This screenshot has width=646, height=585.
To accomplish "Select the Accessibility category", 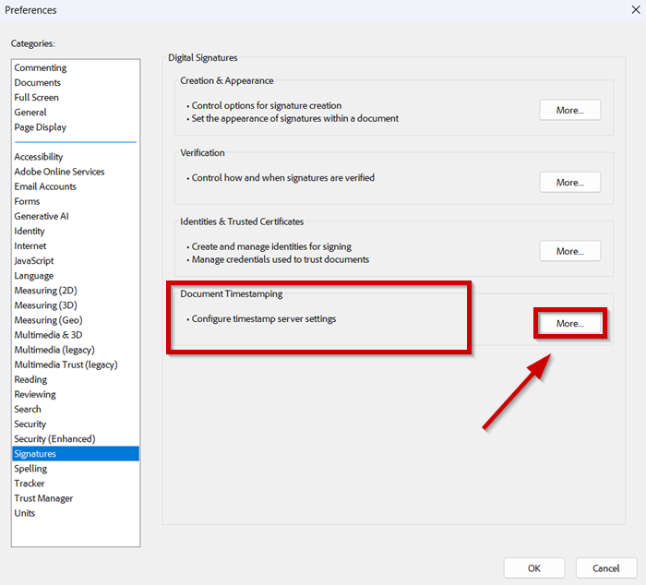I will click(x=39, y=157).
